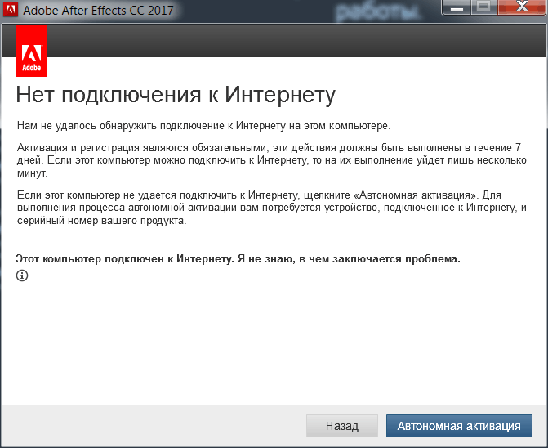Image resolution: width=548 pixels, height=448 pixels.
Task: Click the red Adobe logo
Action: coord(32,51)
